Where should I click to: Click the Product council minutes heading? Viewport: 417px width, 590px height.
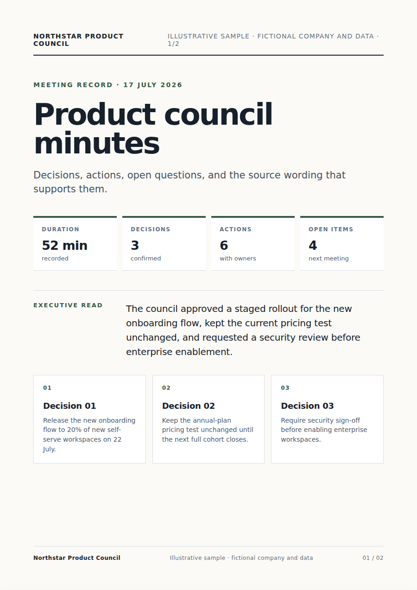(153, 128)
